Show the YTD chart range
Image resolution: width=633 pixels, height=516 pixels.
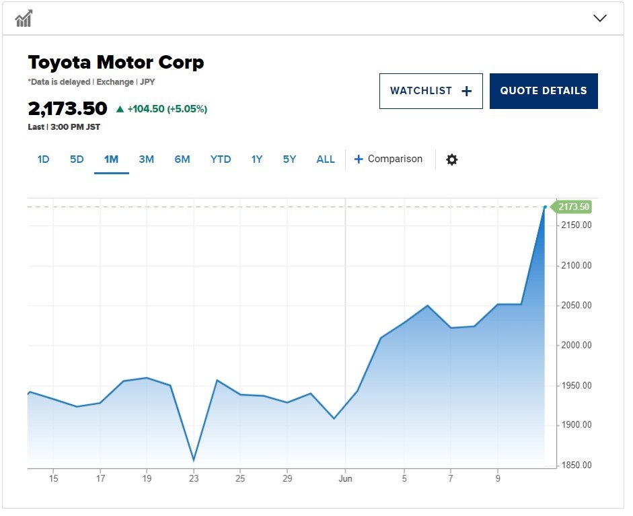[x=221, y=159]
